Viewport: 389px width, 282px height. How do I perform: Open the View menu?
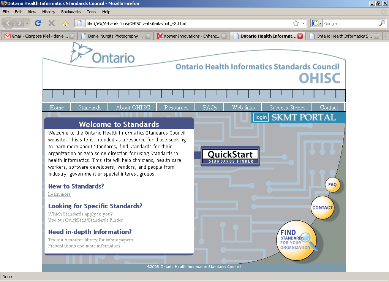pos(32,12)
